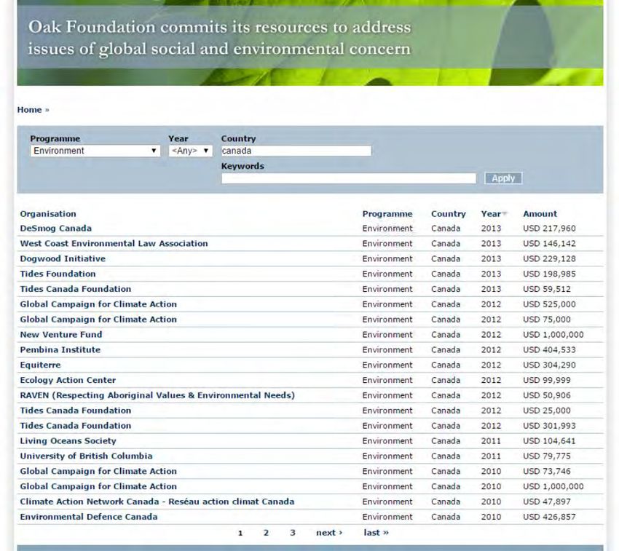619x551 pixels.
Task: Sort table by Year column header
Action: [491, 214]
